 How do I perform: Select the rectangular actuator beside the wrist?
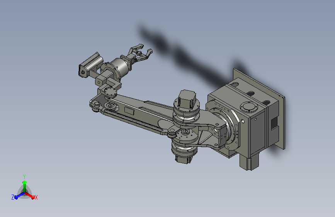tap(90, 64)
